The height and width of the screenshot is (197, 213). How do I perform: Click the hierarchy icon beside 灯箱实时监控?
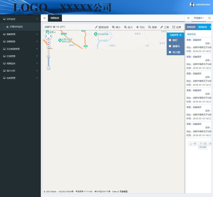[8, 27]
